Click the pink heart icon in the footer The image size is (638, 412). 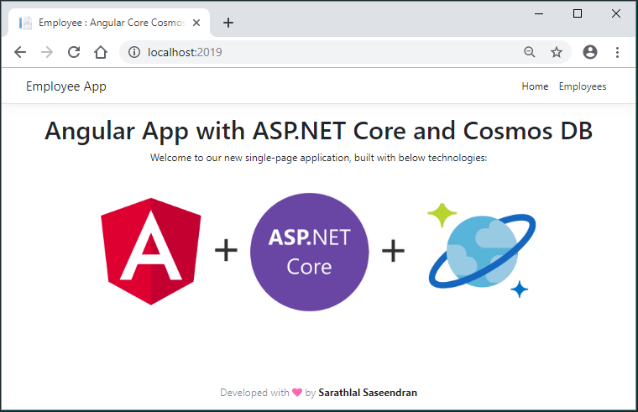tap(297, 393)
